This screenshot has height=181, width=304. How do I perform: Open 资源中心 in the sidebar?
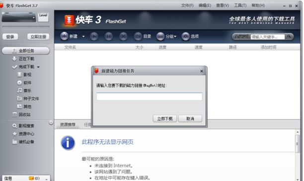point(26,134)
